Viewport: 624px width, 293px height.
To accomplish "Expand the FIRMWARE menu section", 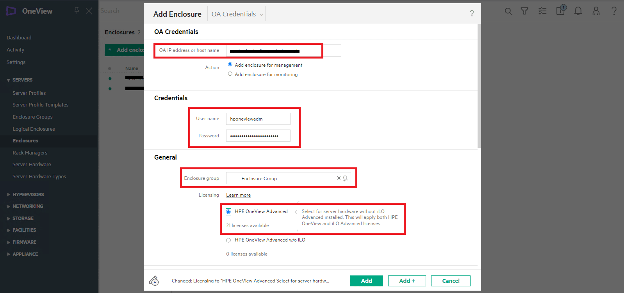I will point(9,242).
